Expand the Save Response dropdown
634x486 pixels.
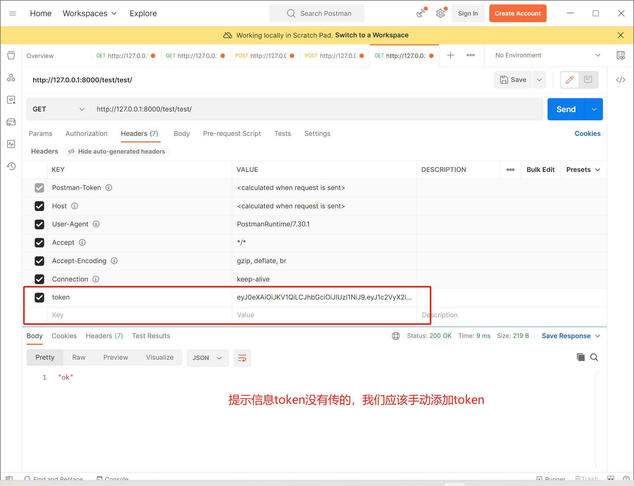pos(598,336)
